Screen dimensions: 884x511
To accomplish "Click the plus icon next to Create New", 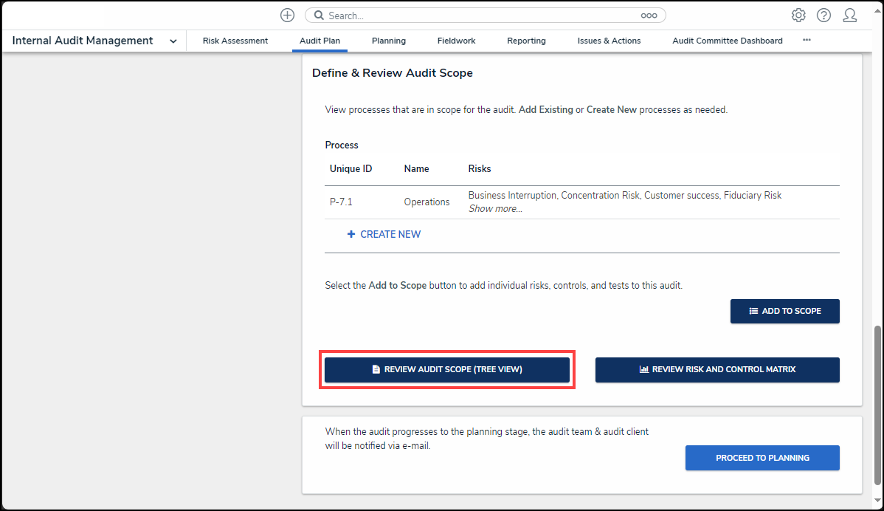I will (x=351, y=235).
